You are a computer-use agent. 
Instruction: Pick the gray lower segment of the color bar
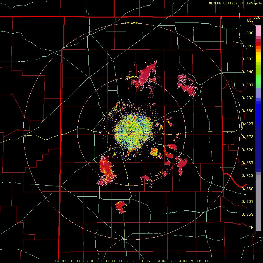tap(258, 203)
